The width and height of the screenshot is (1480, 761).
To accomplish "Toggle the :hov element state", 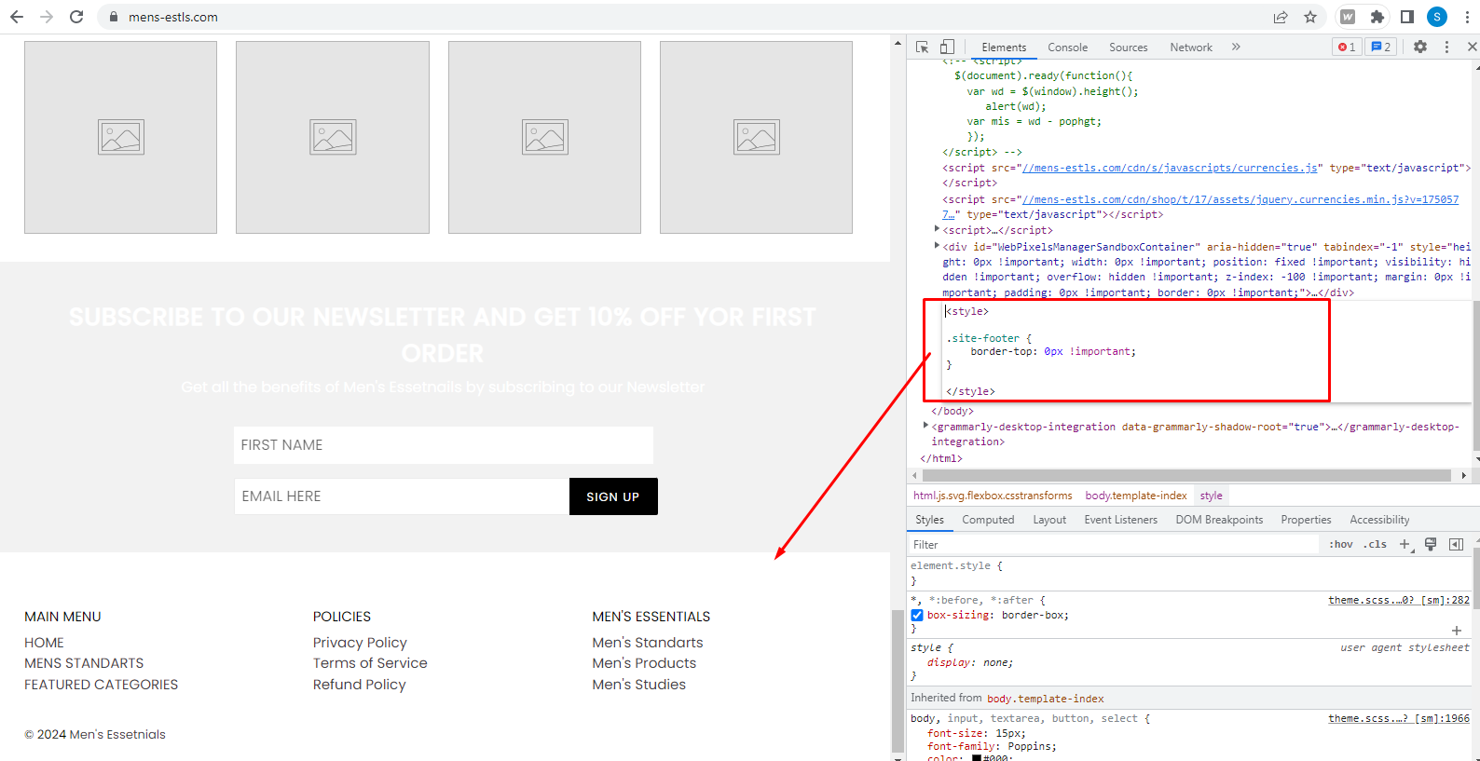I will pyautogui.click(x=1341, y=544).
